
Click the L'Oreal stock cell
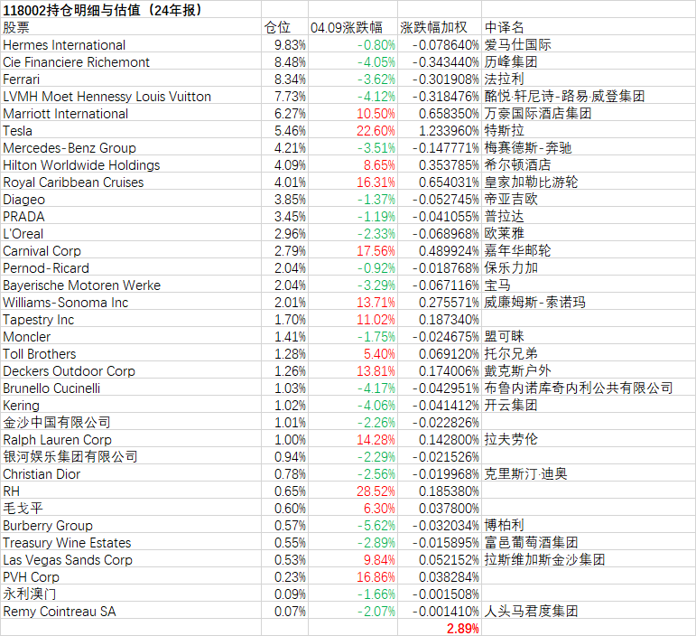[x=131, y=233]
